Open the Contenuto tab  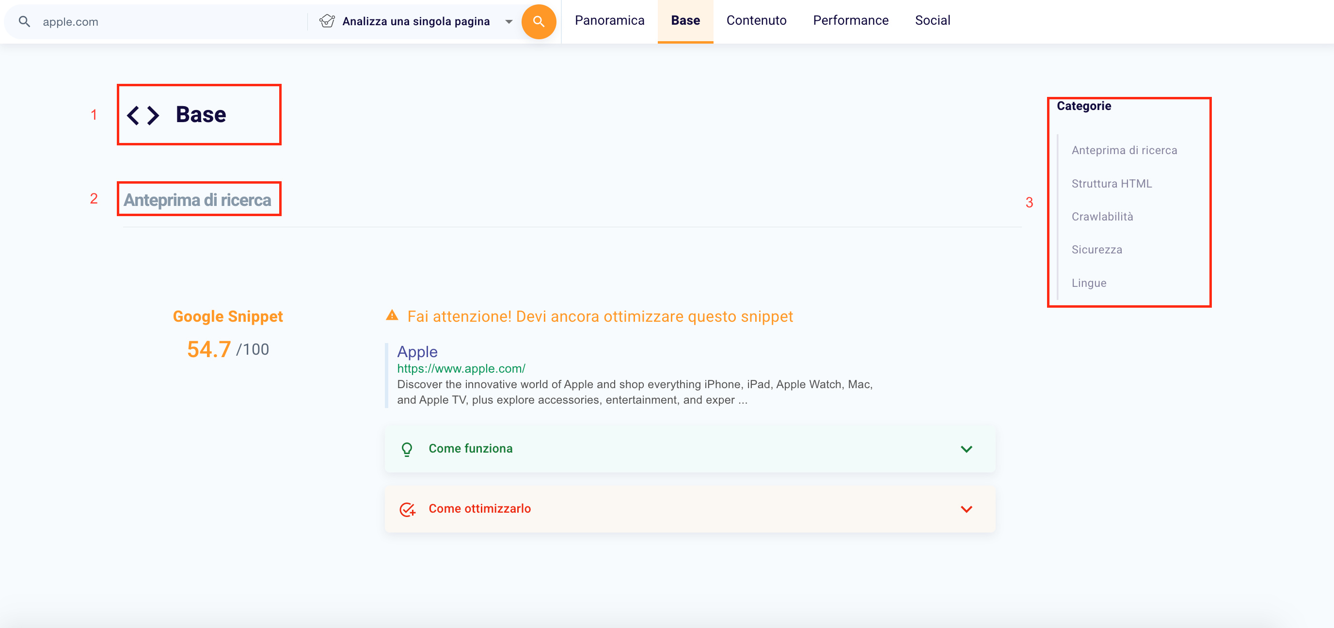click(756, 21)
